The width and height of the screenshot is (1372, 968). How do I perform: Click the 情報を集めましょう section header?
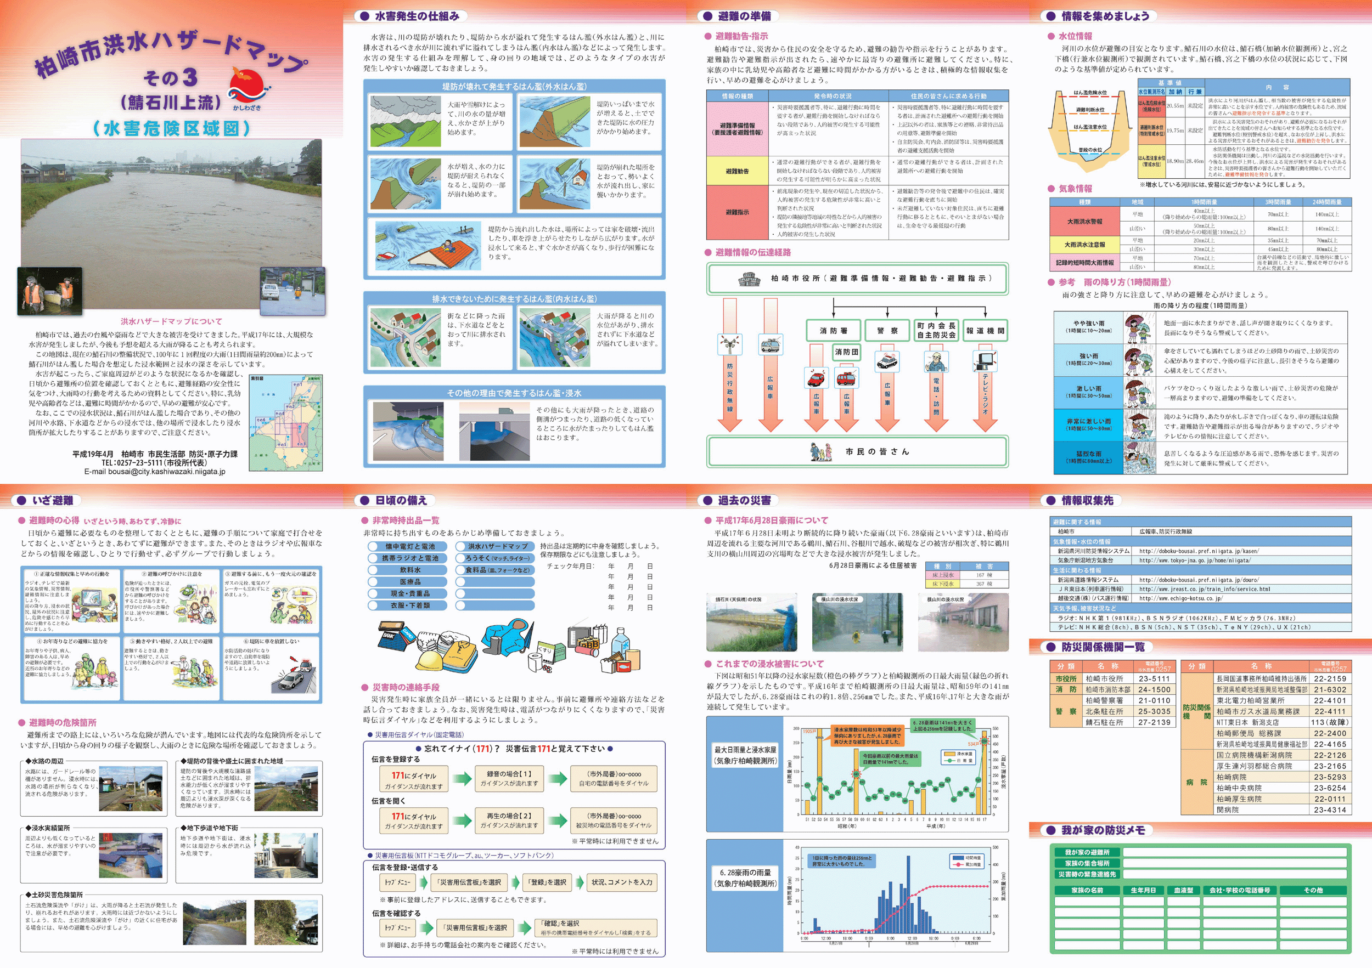coord(1099,16)
